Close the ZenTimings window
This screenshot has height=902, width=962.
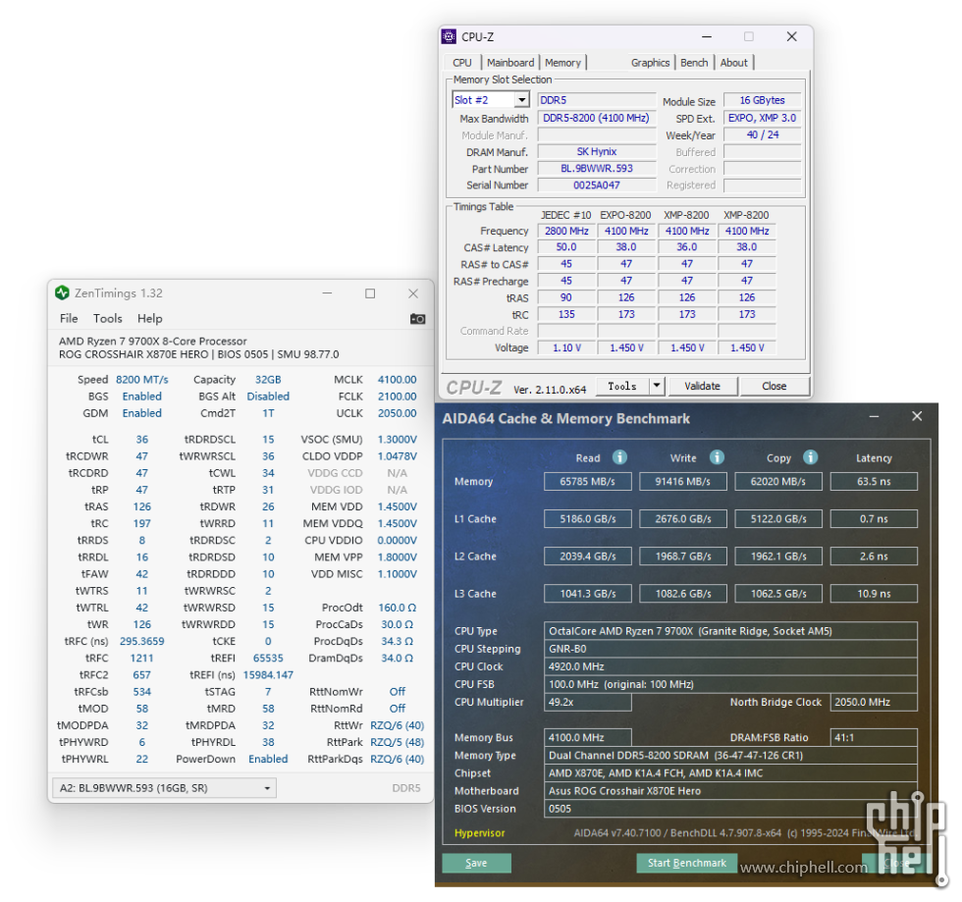[413, 293]
